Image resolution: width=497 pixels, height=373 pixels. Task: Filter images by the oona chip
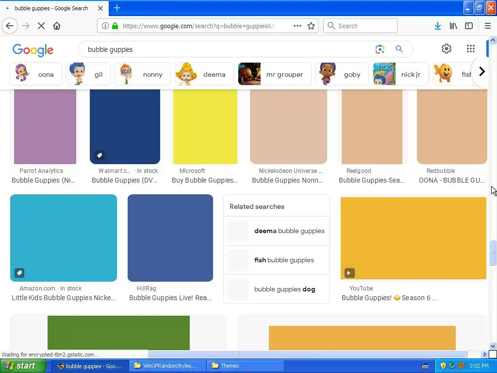(x=36, y=74)
